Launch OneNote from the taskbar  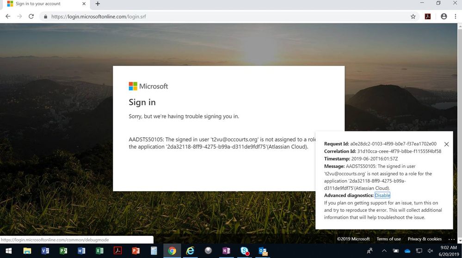tap(226, 251)
